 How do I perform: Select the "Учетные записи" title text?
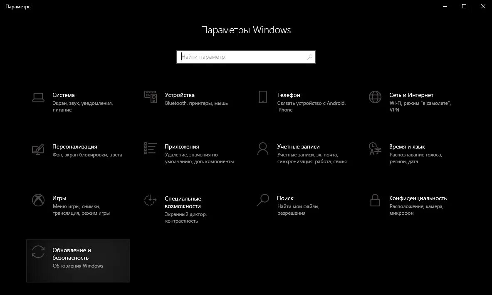(298, 146)
